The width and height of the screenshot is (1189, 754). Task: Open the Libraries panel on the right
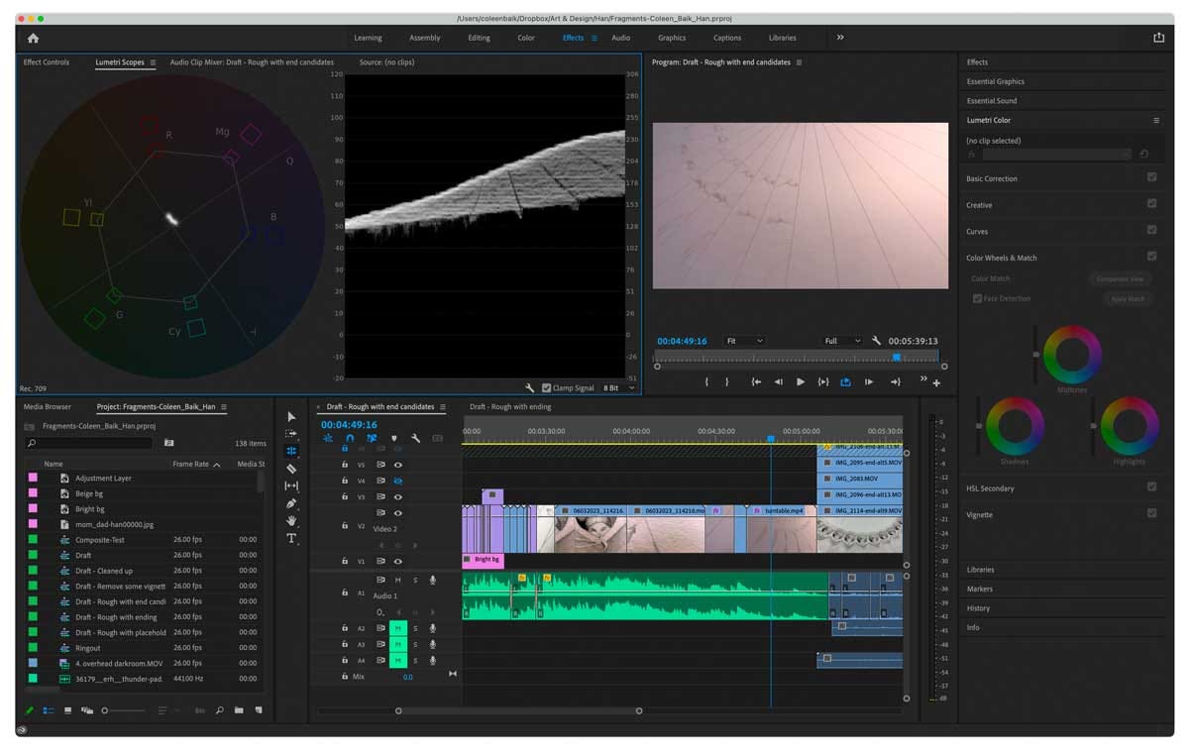coord(980,570)
